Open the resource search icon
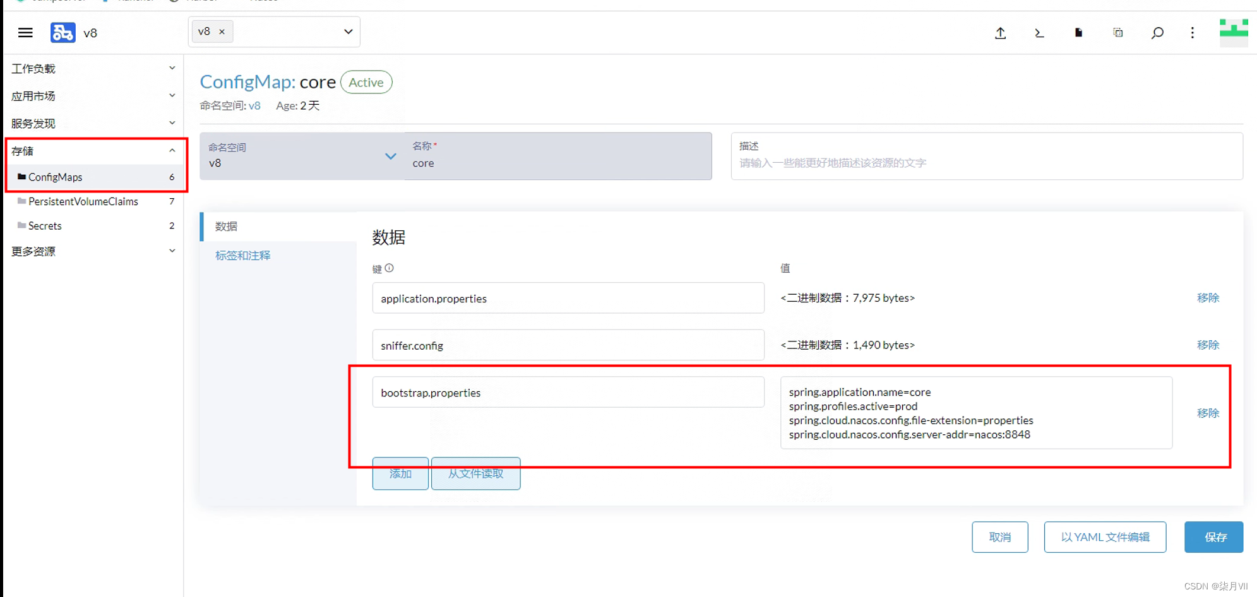 [x=1157, y=33]
